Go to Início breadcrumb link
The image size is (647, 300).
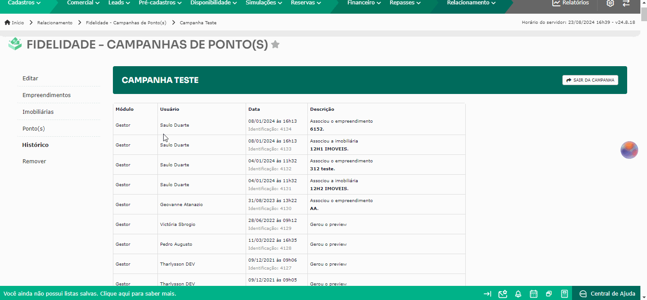click(x=18, y=22)
